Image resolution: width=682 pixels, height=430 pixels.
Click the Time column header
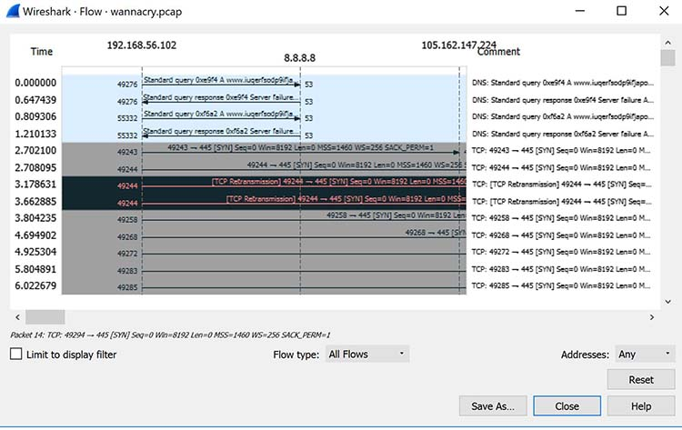(x=42, y=51)
